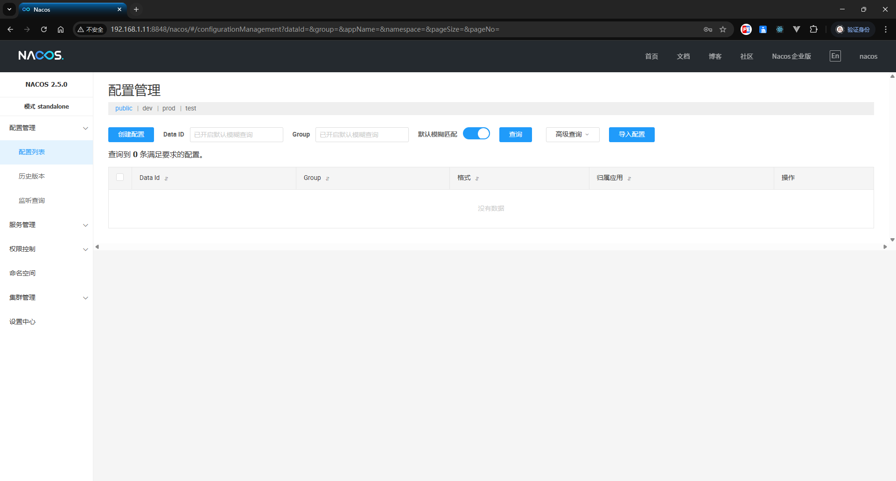Click the Group column sort icon
Screen dimensions: 896x481
pyautogui.click(x=328, y=179)
